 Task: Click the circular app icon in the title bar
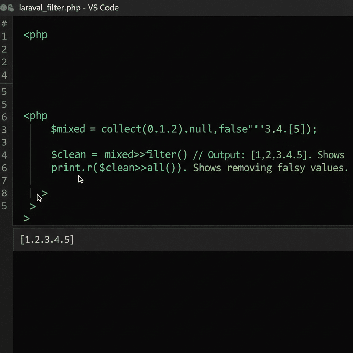click(3, 7)
